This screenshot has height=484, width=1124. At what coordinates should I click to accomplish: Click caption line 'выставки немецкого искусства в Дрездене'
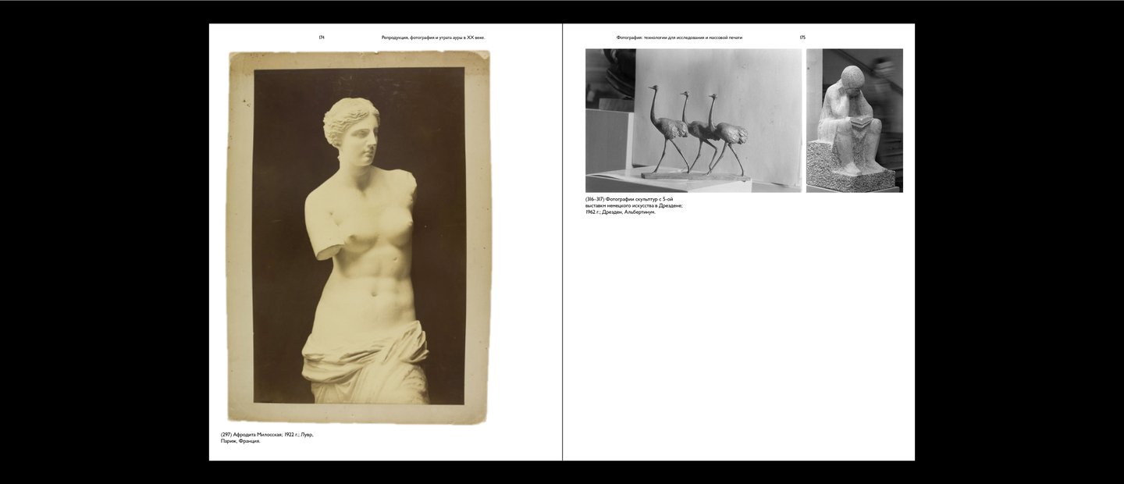click(635, 205)
